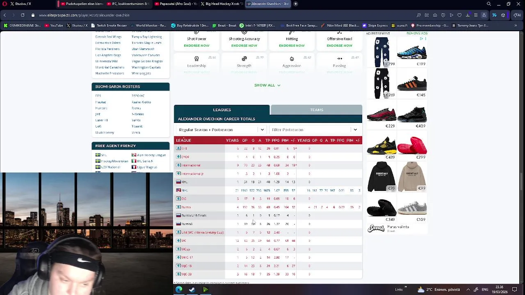Click the Aggression flame skill icon

coord(292,59)
